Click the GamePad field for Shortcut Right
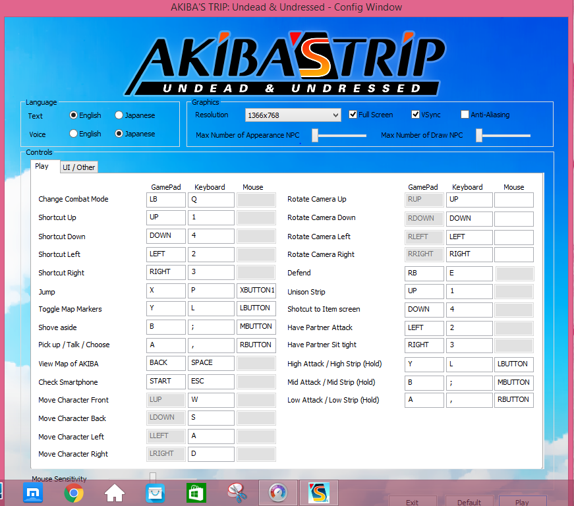Image resolution: width=574 pixels, height=506 pixels. pos(166,272)
